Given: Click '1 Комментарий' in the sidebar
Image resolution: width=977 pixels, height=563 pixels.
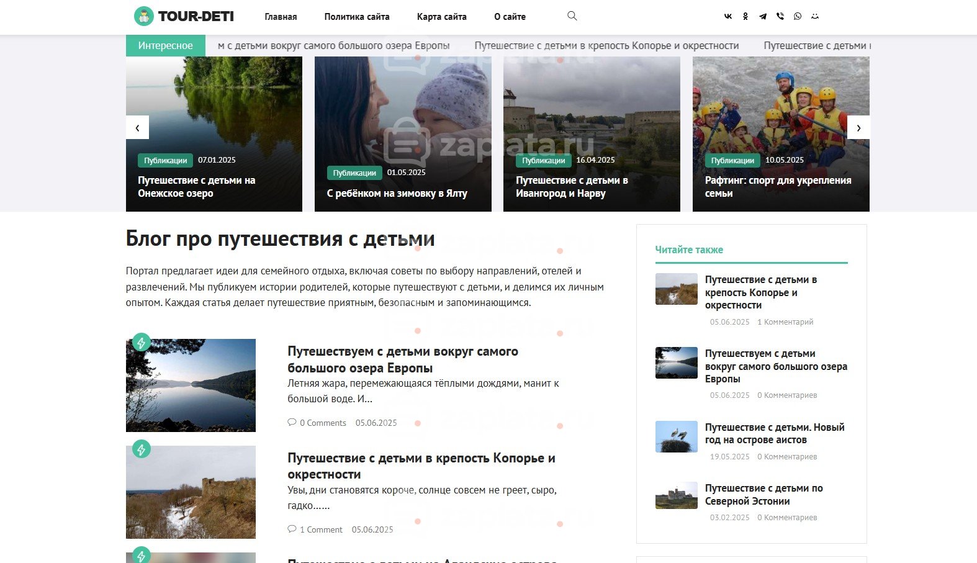Looking at the screenshot, I should pyautogui.click(x=785, y=322).
